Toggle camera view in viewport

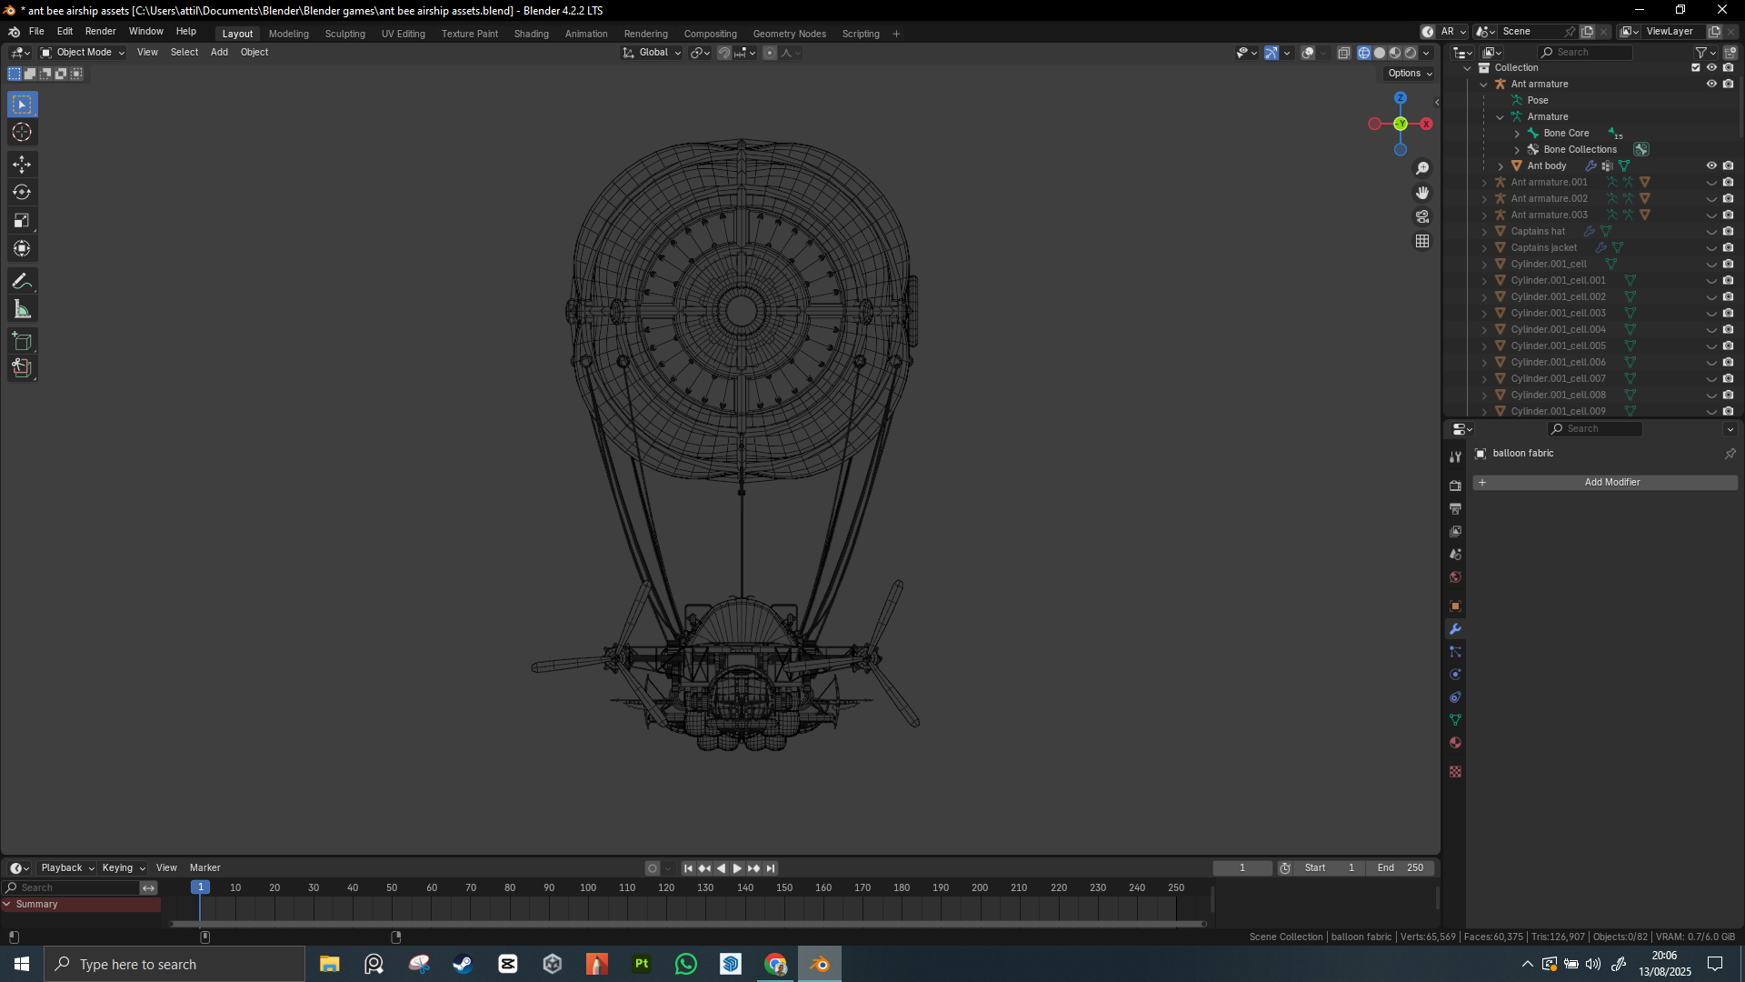point(1422,217)
